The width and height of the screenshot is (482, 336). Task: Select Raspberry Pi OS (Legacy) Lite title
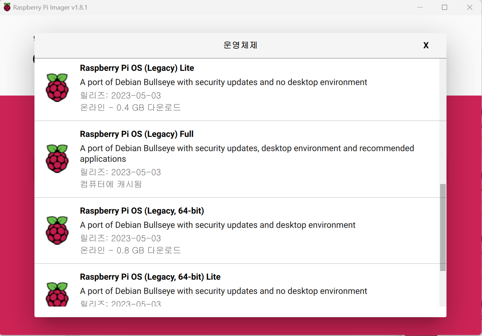coord(137,68)
